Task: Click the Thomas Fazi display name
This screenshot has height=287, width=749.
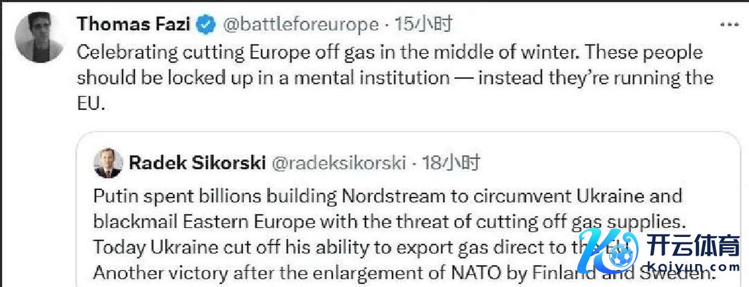Action: pos(134,25)
